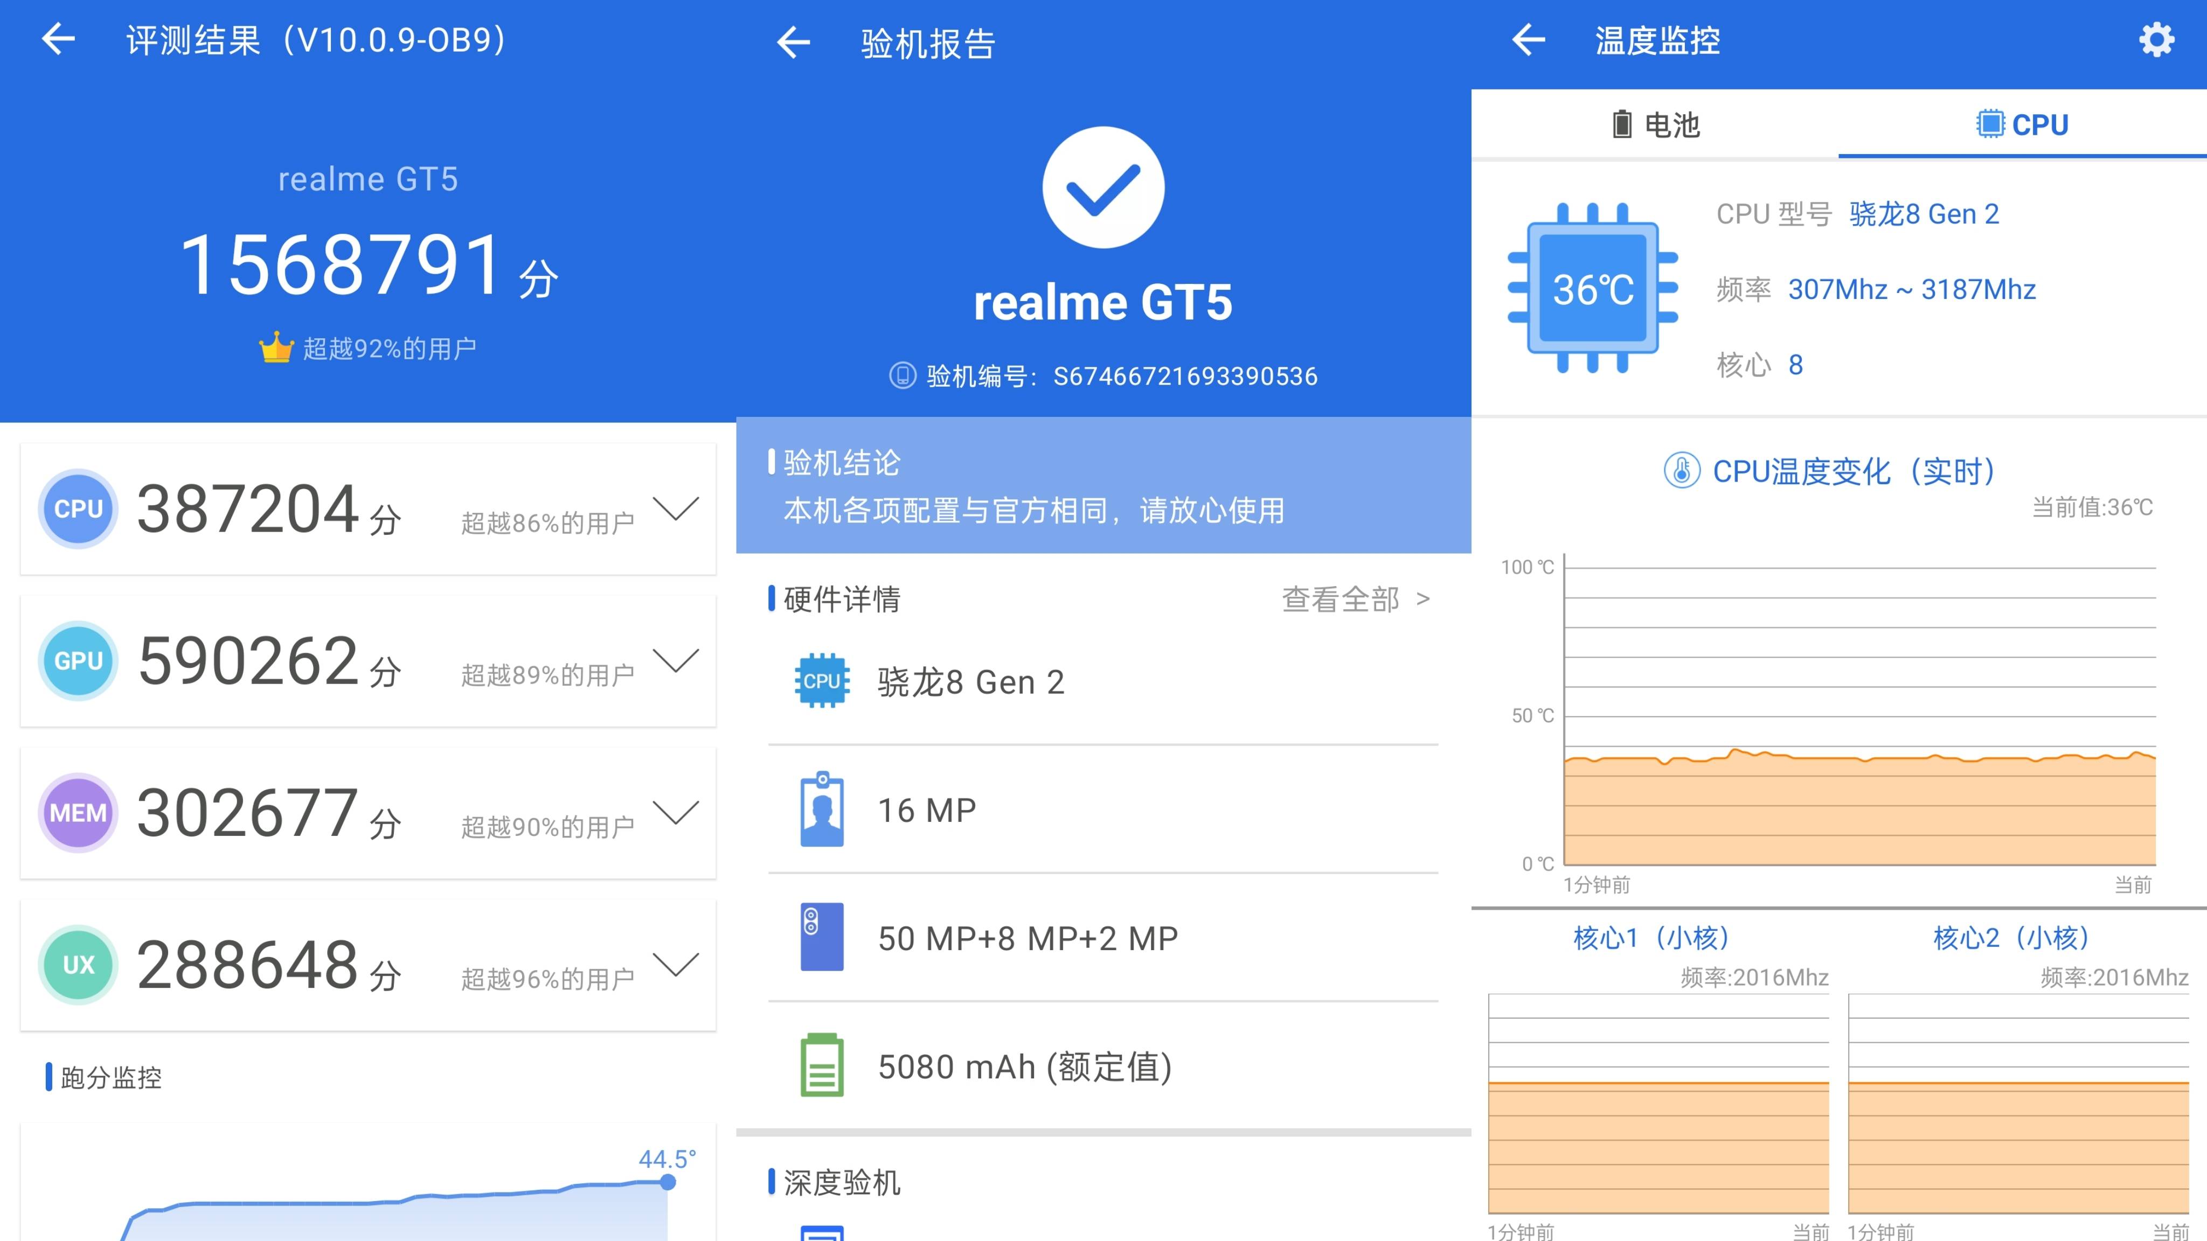Tap 超越96%的用户 on UX row

pyautogui.click(x=547, y=978)
